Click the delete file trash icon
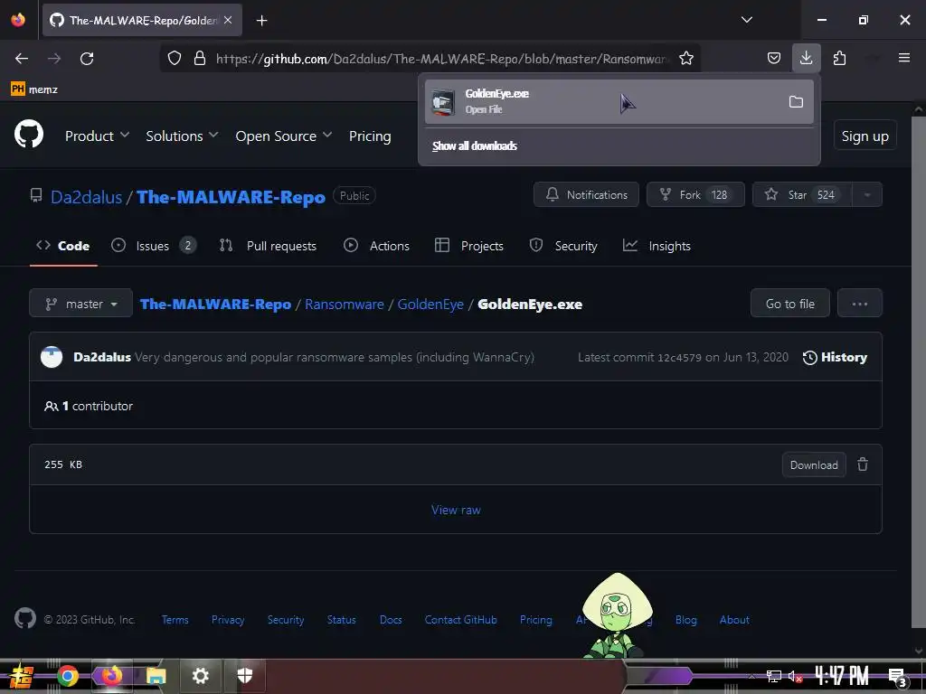Viewport: 926px width, 694px height. [x=863, y=464]
